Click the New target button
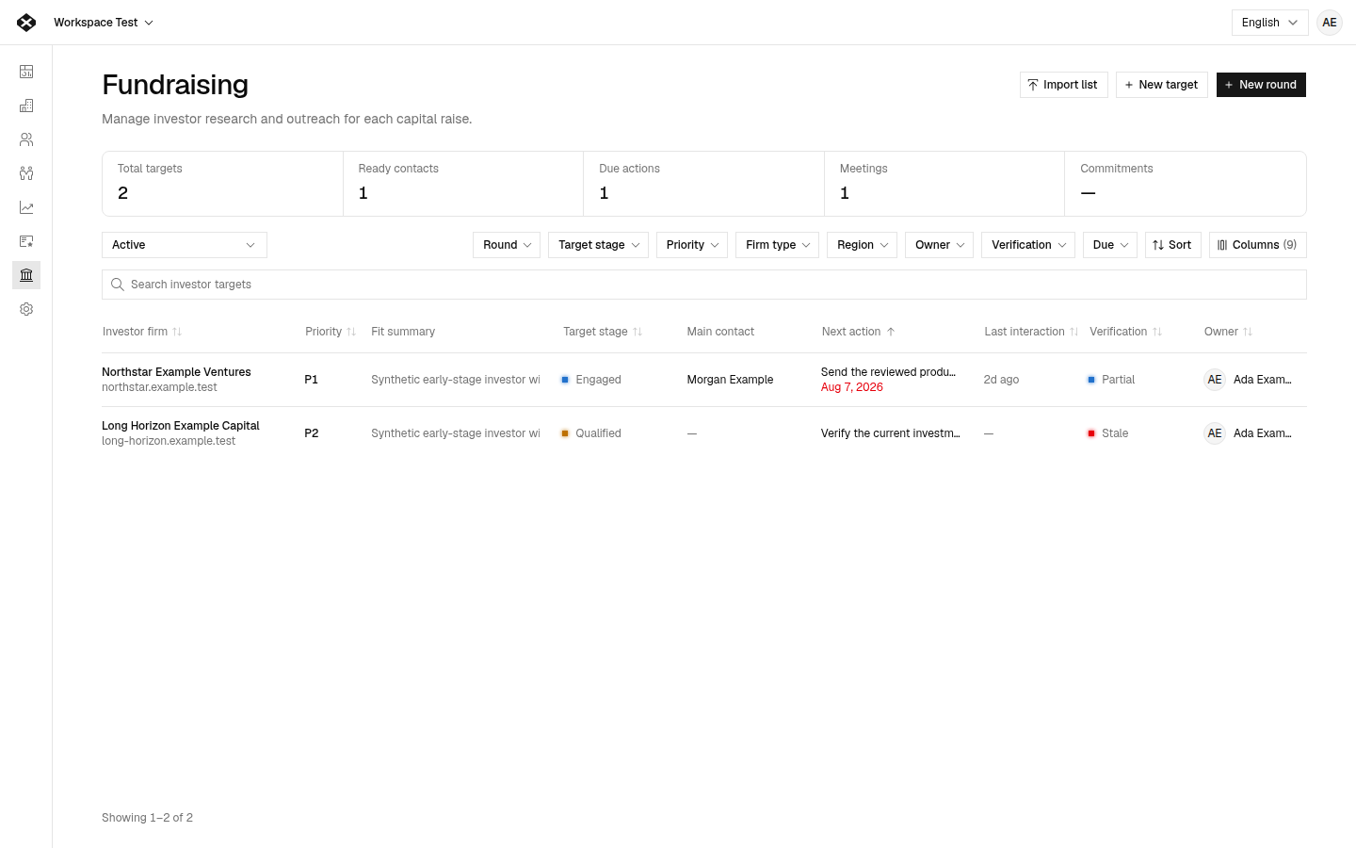This screenshot has width=1356, height=848. point(1162,85)
